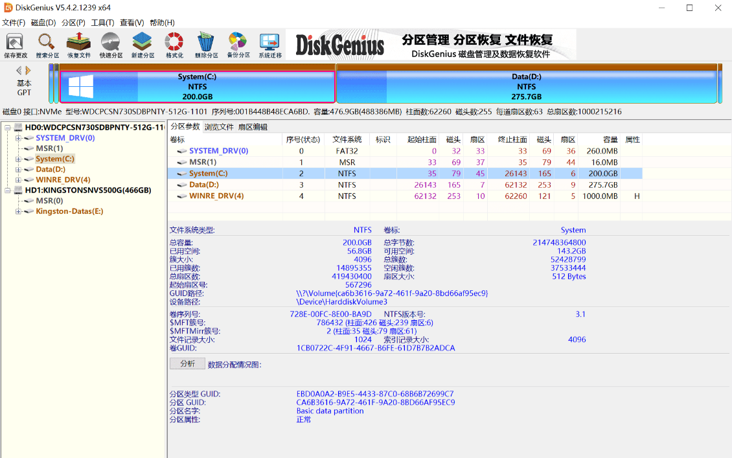Click the 新建分区 (New Partition) icon
The height and width of the screenshot is (458, 732).
coord(143,44)
